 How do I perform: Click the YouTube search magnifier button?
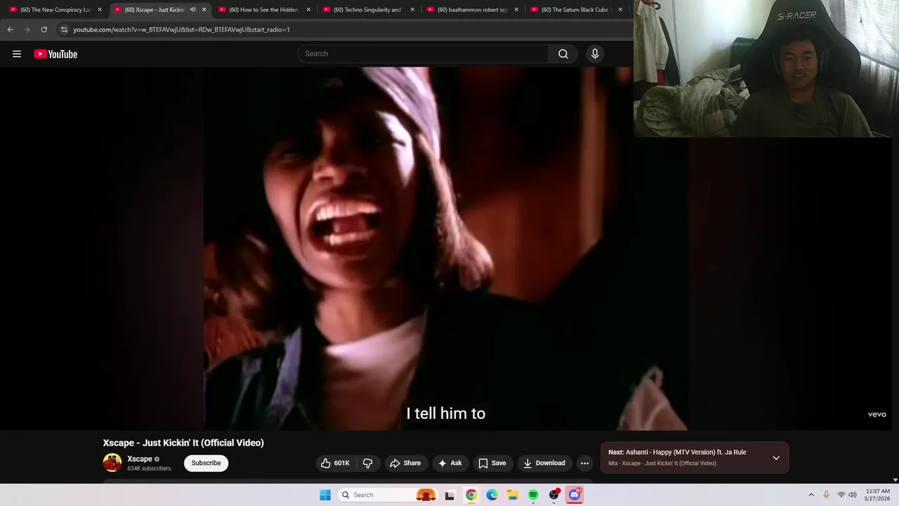[563, 54]
